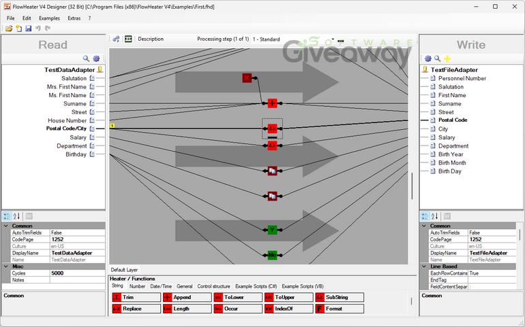Click the Write property pages icon
The image size is (525, 327).
(x=447, y=216)
